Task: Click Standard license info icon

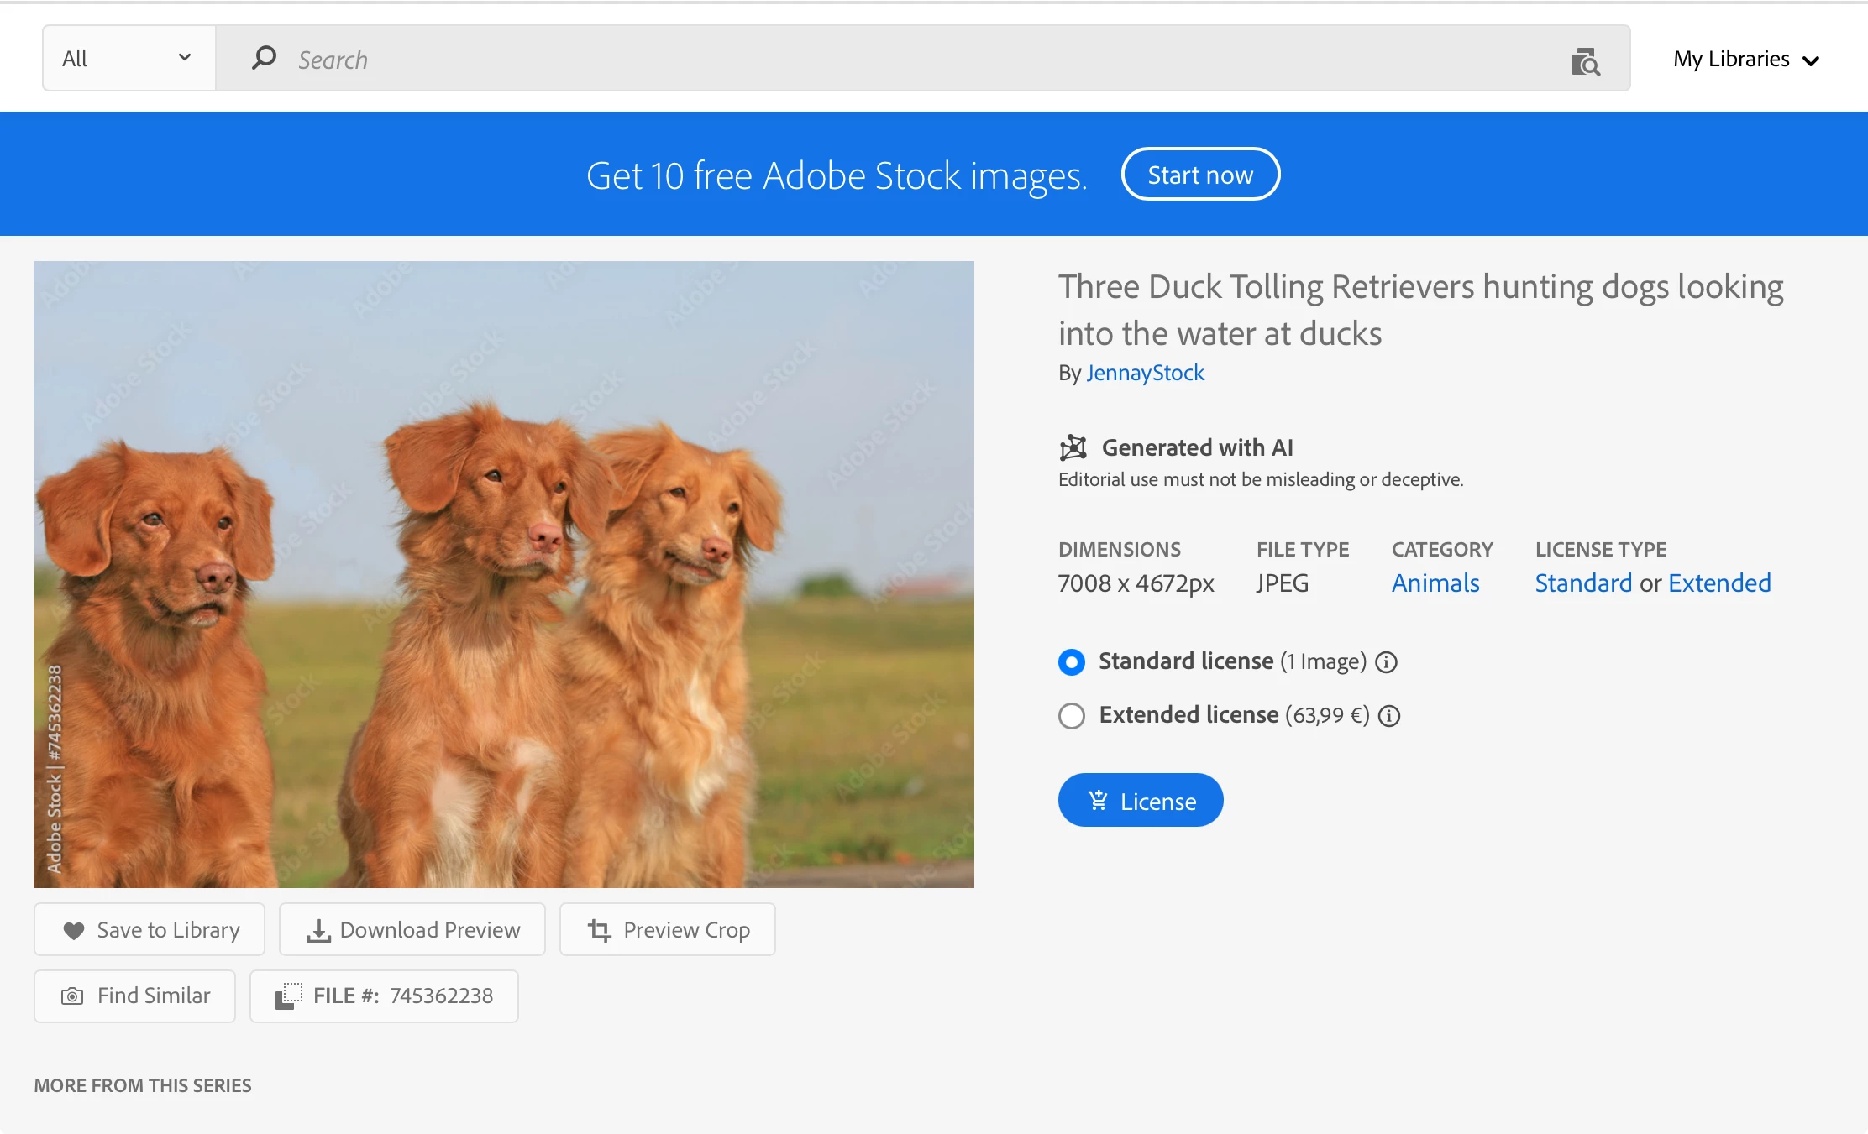Action: click(1387, 662)
